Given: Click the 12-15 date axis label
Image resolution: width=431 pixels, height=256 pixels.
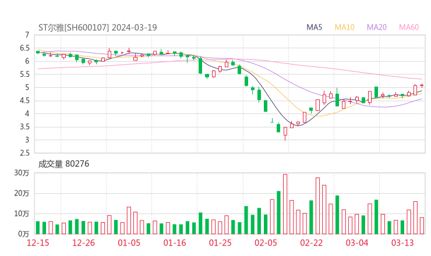Looking at the screenshot, I should pos(38,243).
